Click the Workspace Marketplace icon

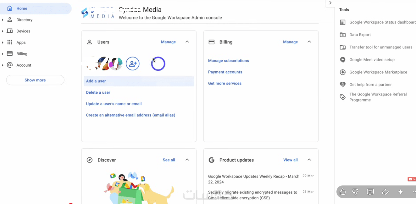(x=343, y=72)
